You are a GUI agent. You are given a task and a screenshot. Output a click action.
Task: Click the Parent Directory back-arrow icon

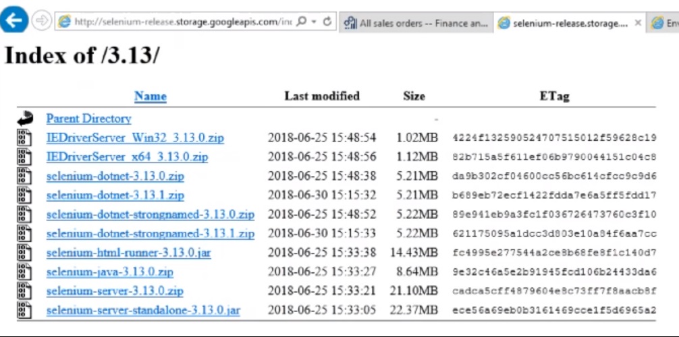(x=25, y=118)
